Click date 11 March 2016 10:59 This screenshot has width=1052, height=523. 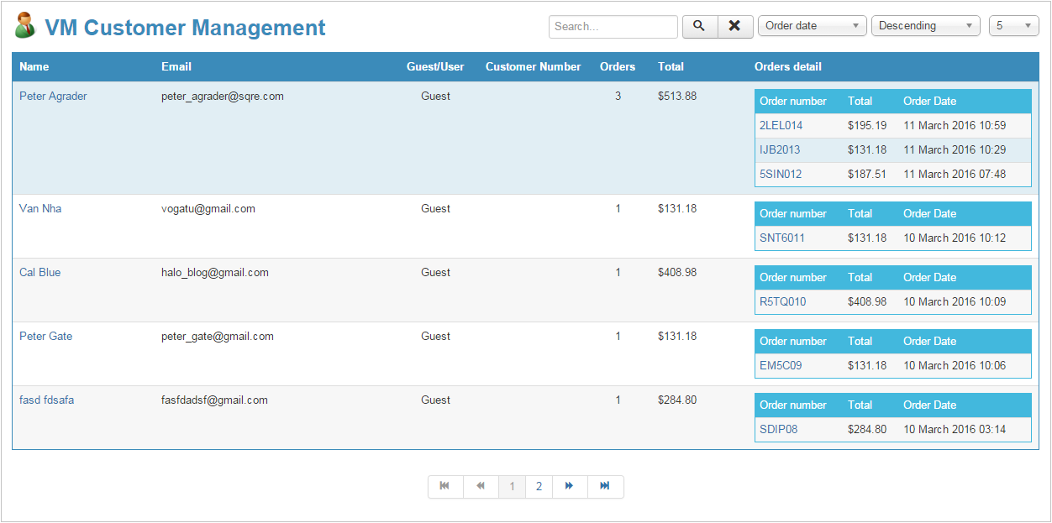tap(955, 126)
